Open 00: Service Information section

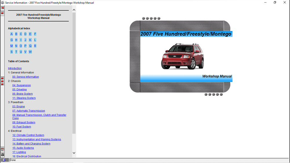(x=26, y=77)
